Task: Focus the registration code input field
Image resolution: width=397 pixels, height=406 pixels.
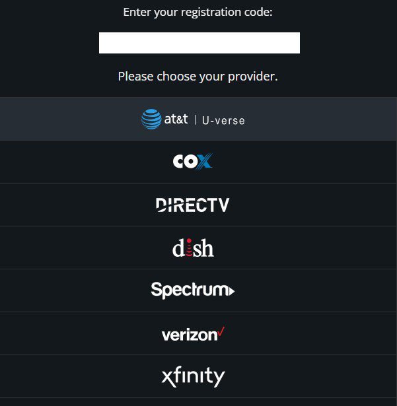Action: click(199, 43)
